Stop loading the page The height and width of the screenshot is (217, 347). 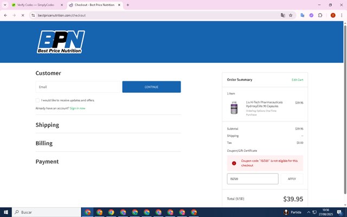(23, 15)
